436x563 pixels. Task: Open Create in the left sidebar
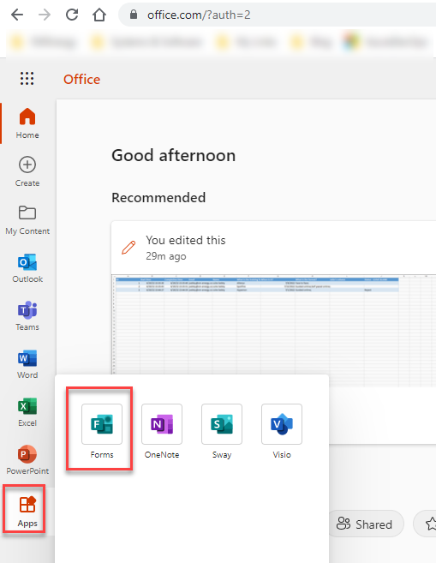click(27, 171)
